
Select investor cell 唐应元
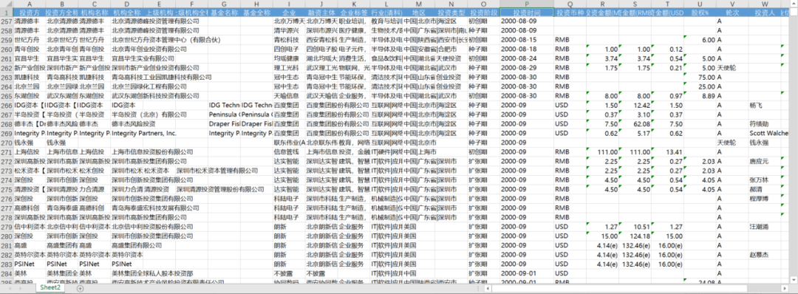point(765,161)
